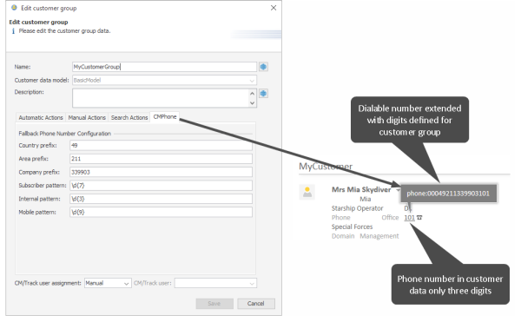Switch to the Automatic Actions tab
Image resolution: width=521 pixels, height=322 pixels.
point(41,117)
